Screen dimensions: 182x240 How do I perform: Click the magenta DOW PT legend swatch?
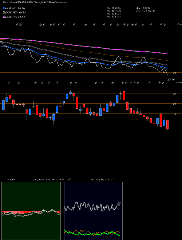(4, 17)
